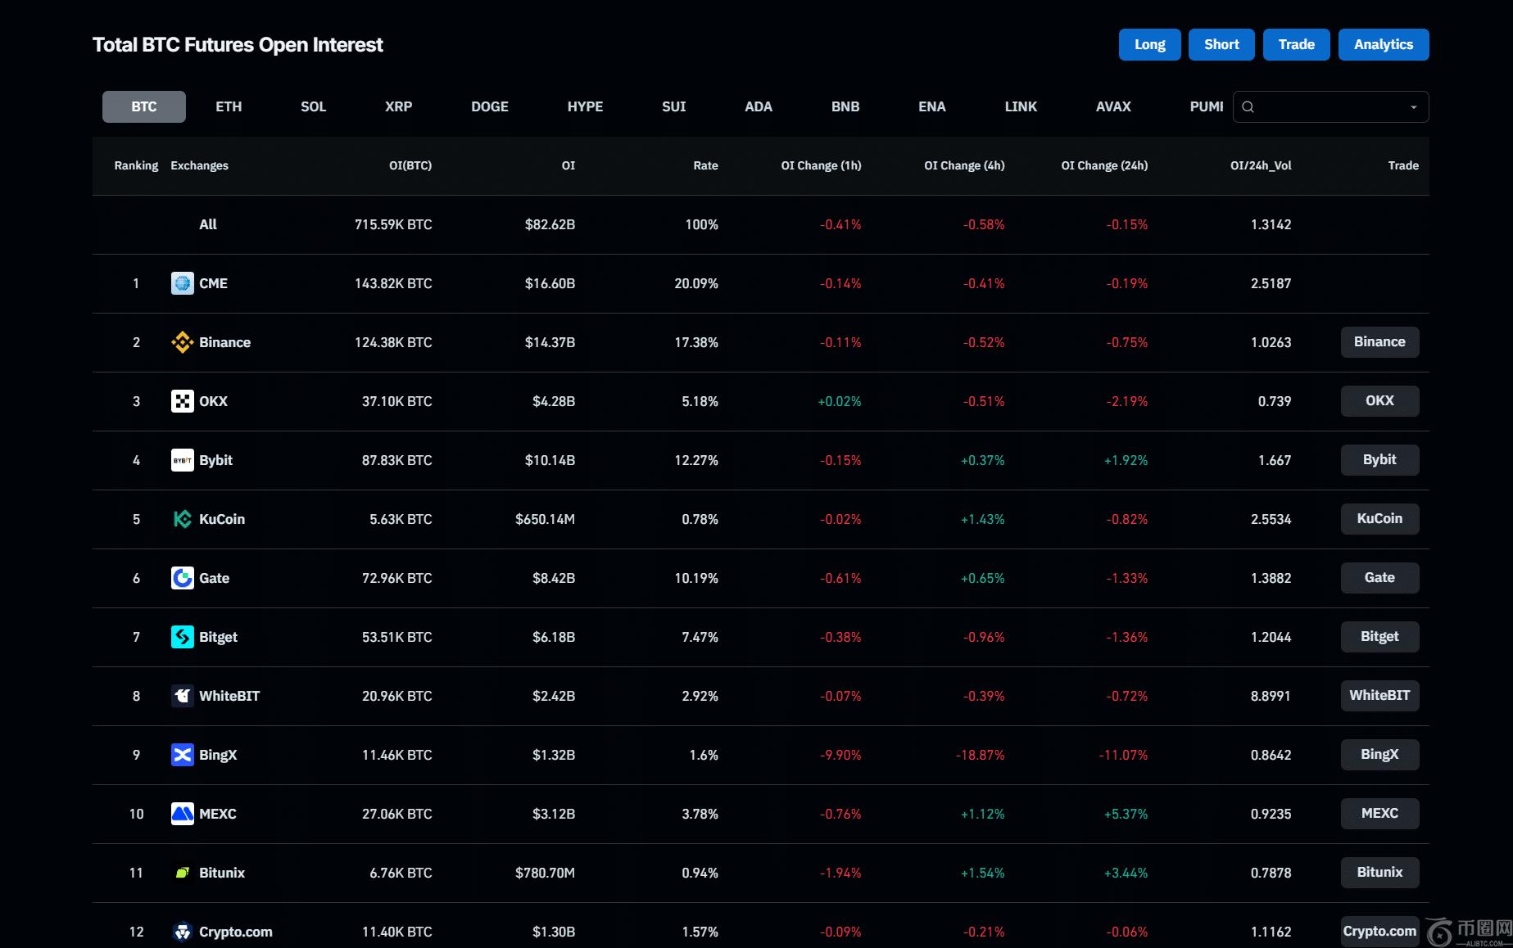Click the Gate exchange logo icon

click(182, 578)
